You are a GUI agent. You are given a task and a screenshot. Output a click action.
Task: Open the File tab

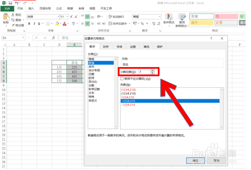(7, 8)
